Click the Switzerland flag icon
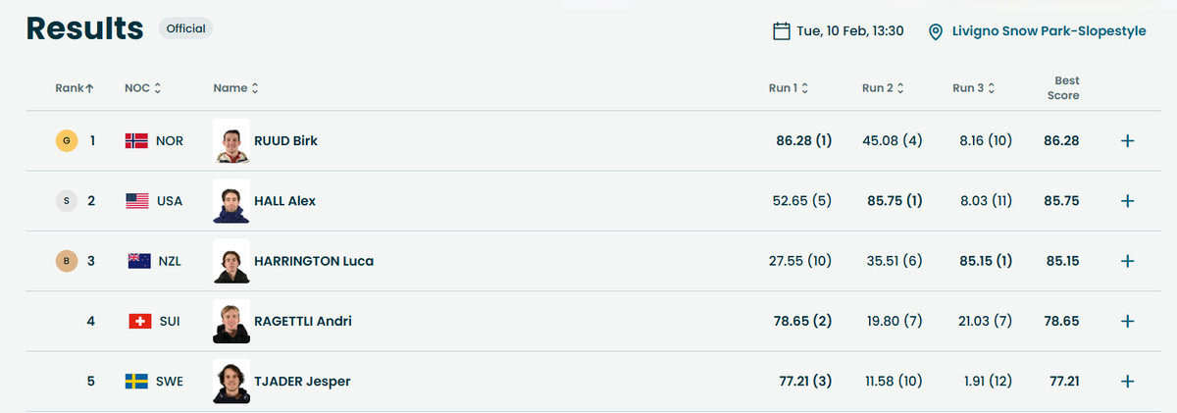 click(139, 321)
